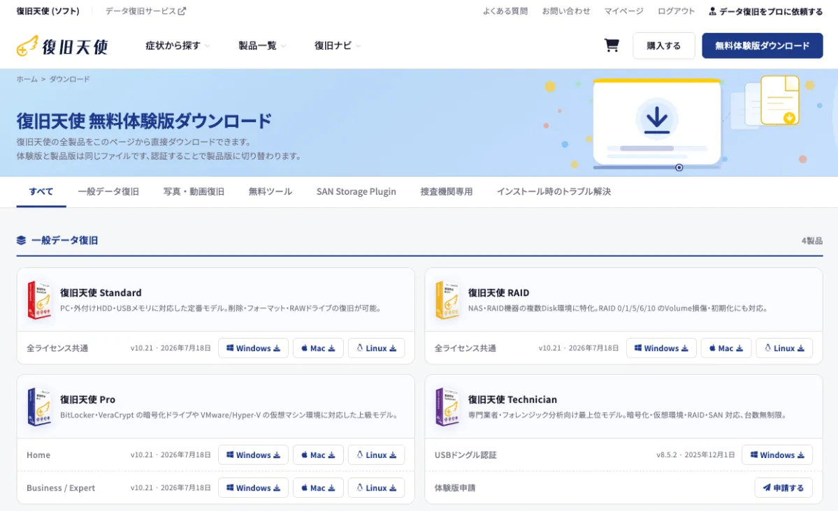Click 申請する for Technician trial
This screenshot has width=838, height=511.
click(783, 488)
